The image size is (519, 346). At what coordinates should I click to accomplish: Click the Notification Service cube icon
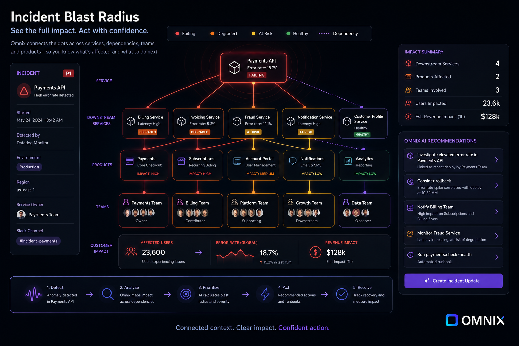pyautogui.click(x=291, y=121)
